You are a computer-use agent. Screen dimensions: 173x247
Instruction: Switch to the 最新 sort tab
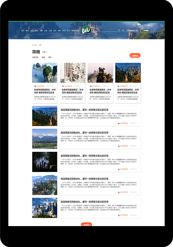(x=43, y=57)
